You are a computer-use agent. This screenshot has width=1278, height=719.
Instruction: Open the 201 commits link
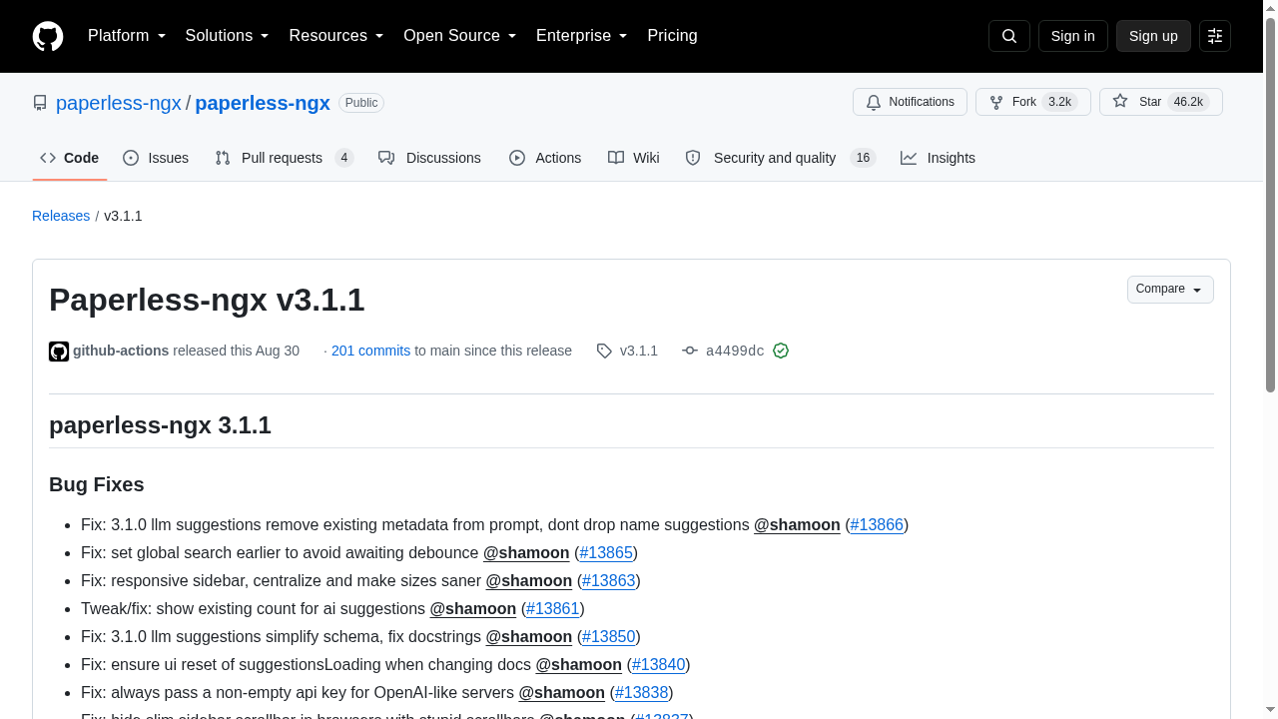click(x=370, y=351)
